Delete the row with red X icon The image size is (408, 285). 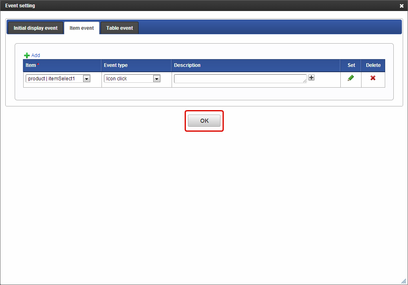(373, 78)
